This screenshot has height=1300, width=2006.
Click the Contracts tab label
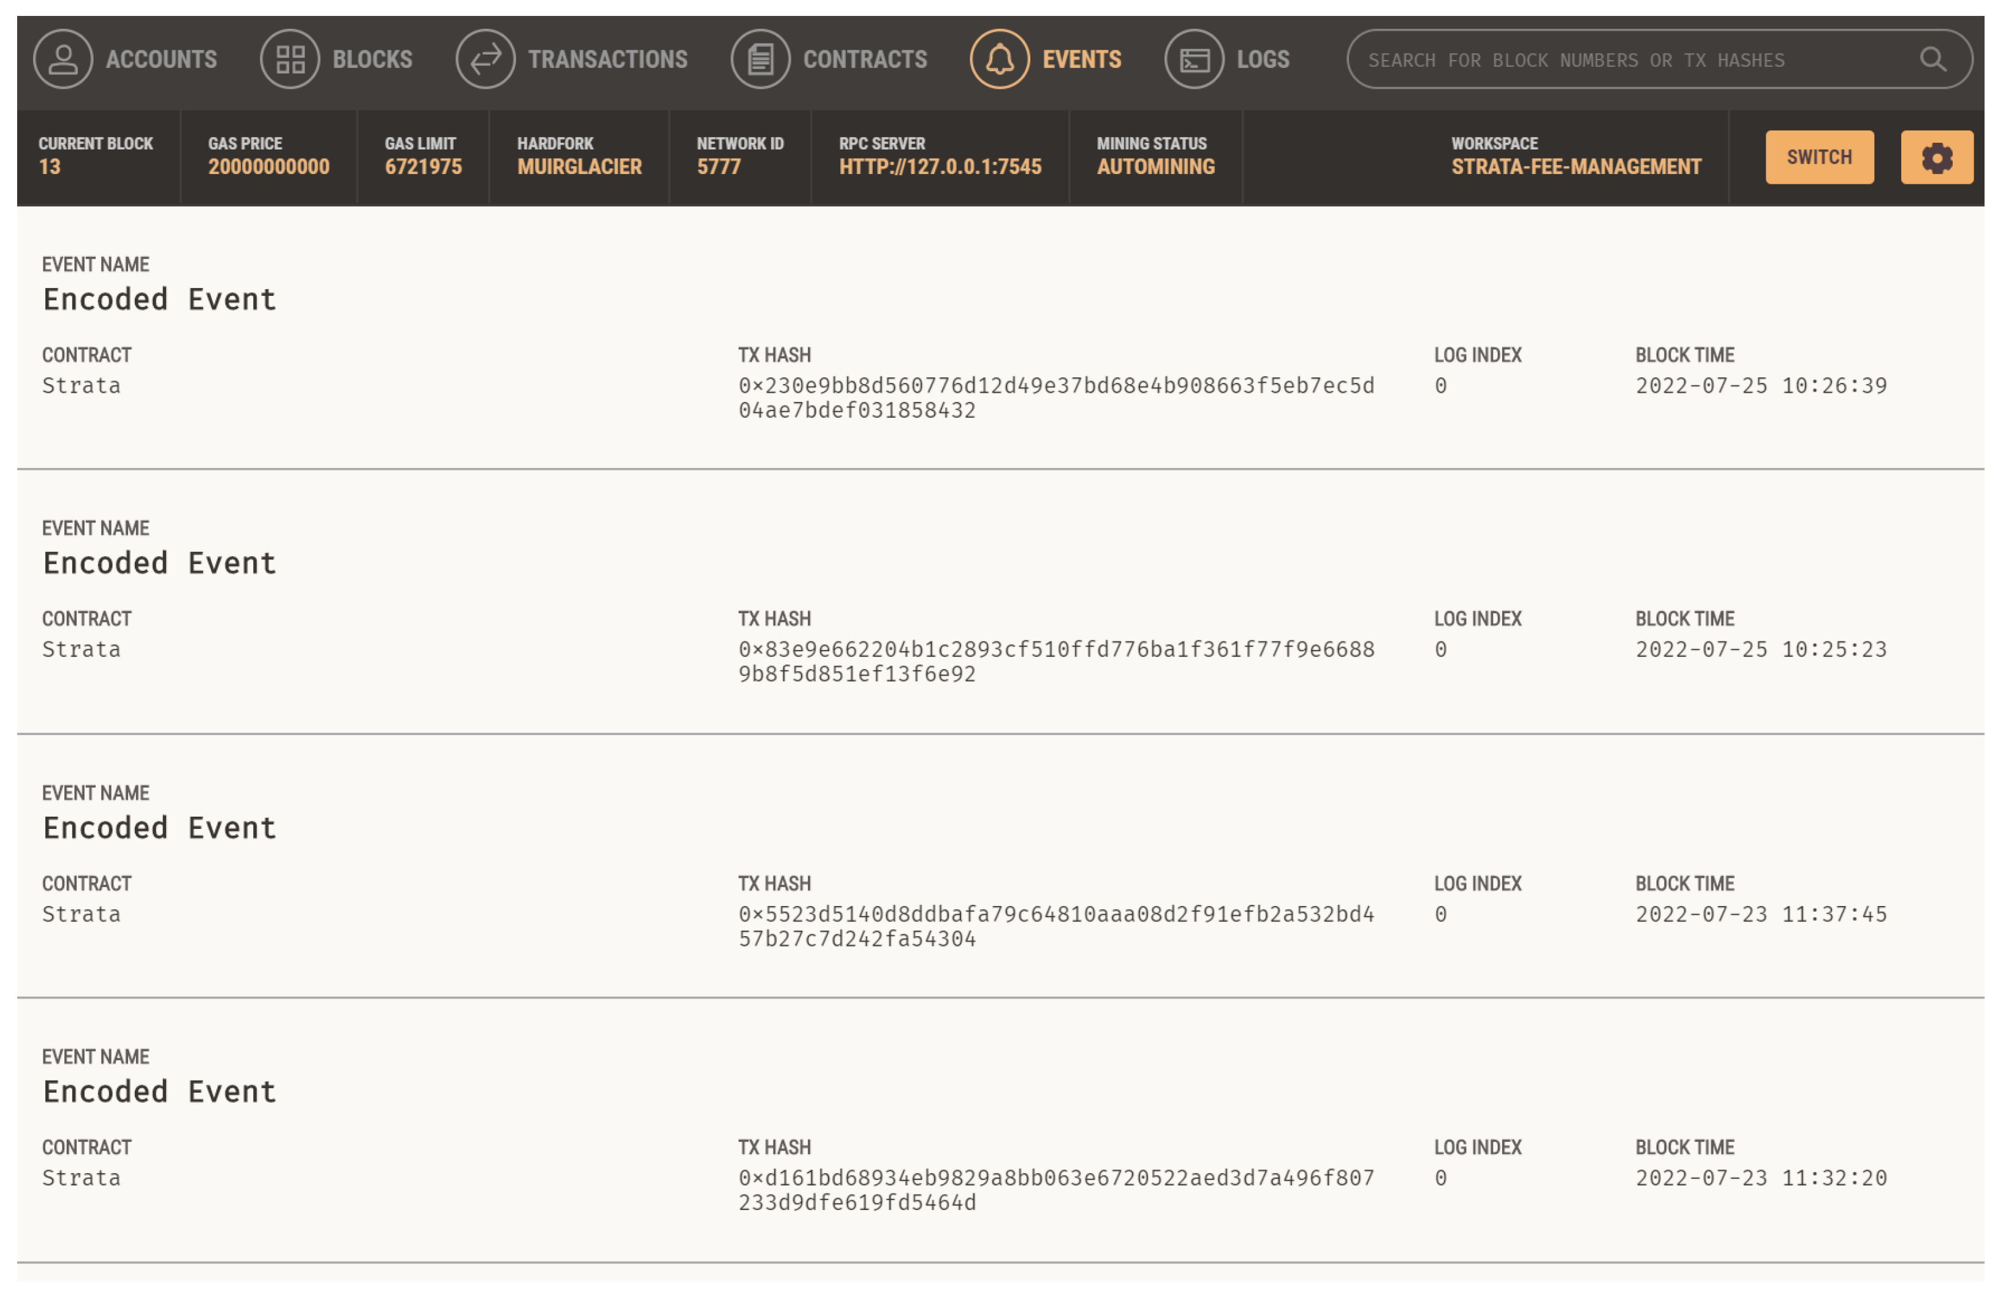865,59
